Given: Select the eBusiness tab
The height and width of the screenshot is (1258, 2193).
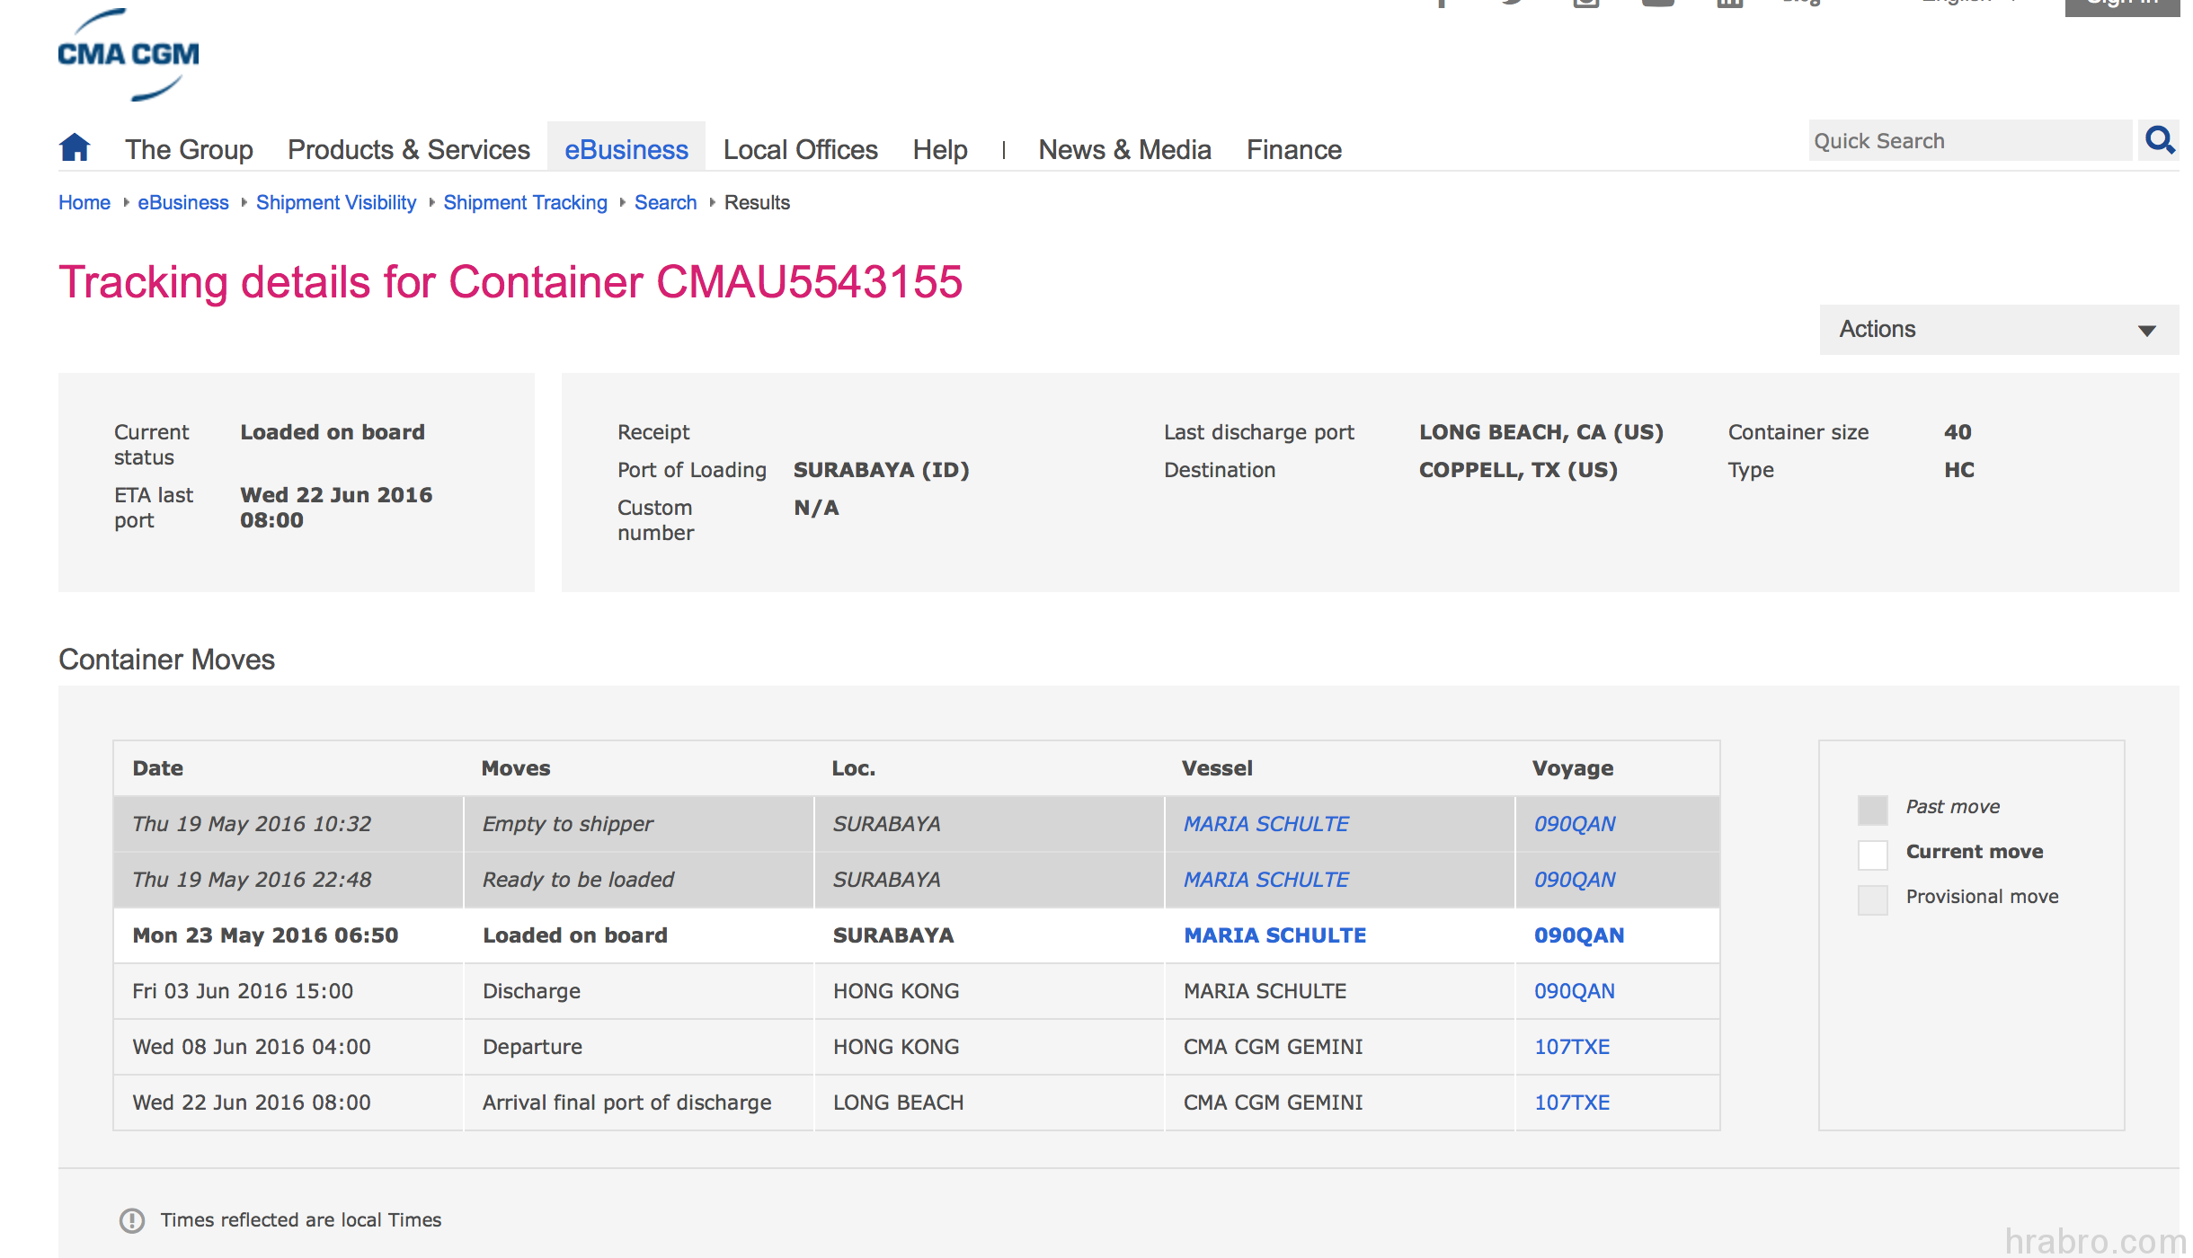Looking at the screenshot, I should point(626,149).
